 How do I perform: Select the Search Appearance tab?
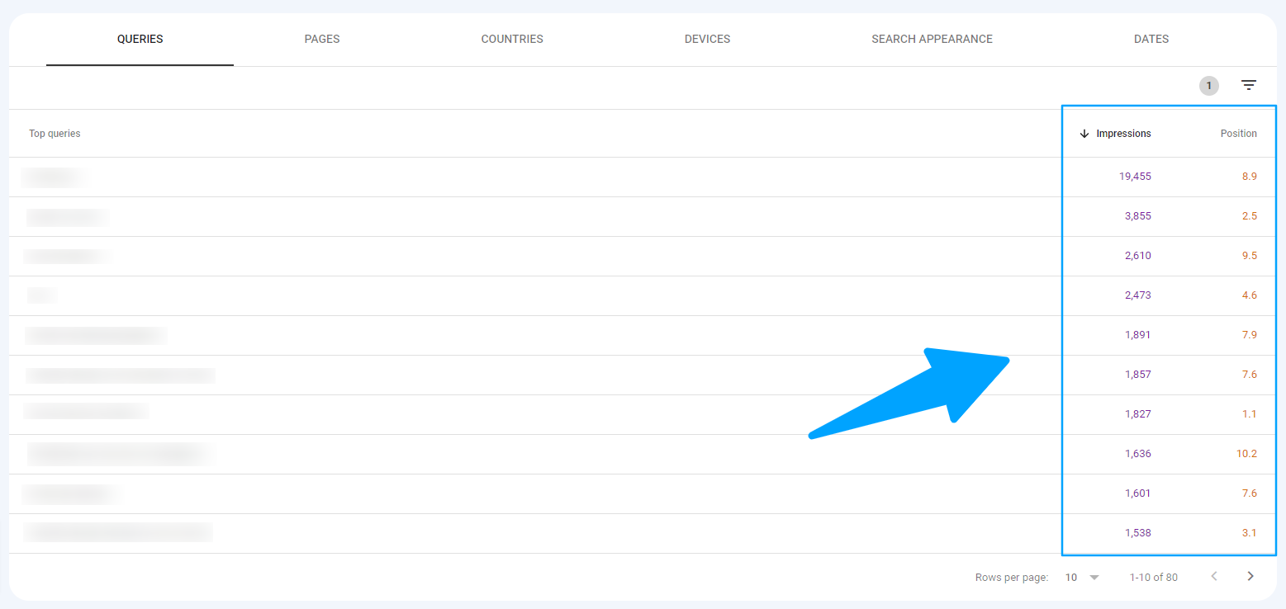tap(932, 39)
